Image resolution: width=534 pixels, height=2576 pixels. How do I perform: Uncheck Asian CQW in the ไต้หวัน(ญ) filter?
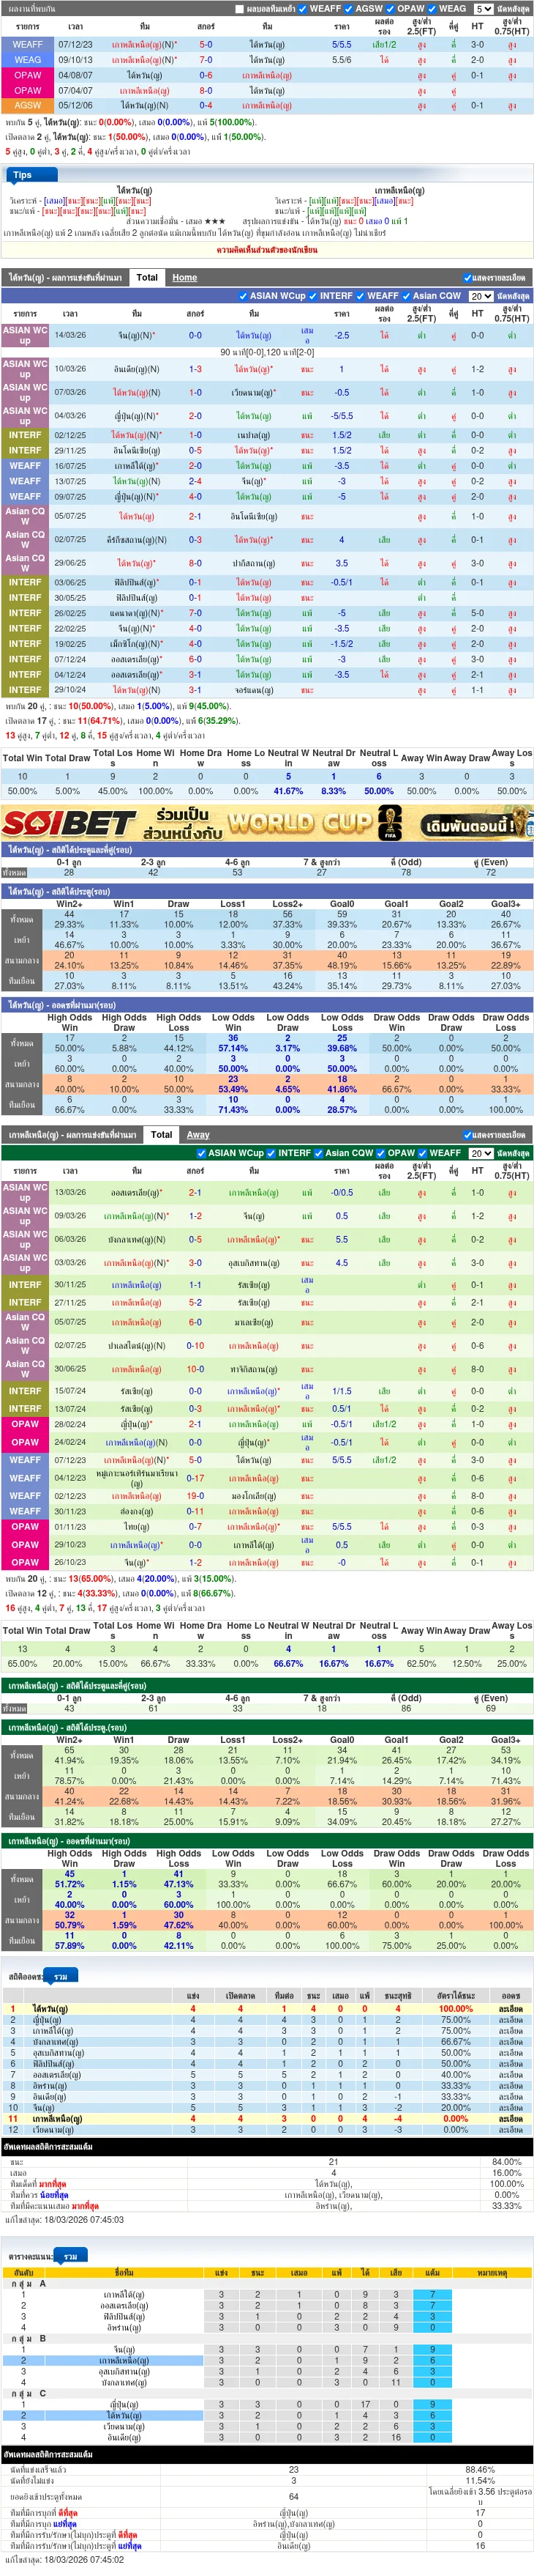[x=406, y=296]
